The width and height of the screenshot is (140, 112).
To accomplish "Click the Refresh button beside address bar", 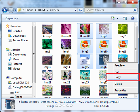I will pos(80,10).
